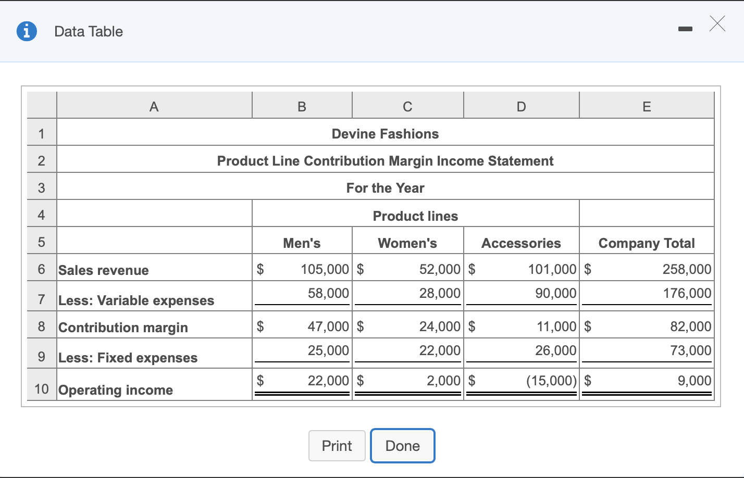The image size is (744, 478).
Task: Click total sales value 258,000
Action: pyautogui.click(x=687, y=269)
